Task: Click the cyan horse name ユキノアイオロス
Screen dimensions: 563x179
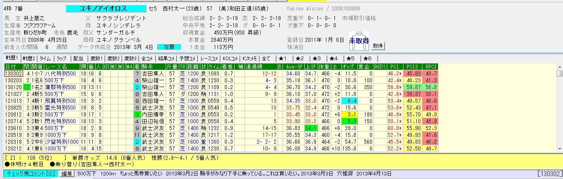Action: 106,8
